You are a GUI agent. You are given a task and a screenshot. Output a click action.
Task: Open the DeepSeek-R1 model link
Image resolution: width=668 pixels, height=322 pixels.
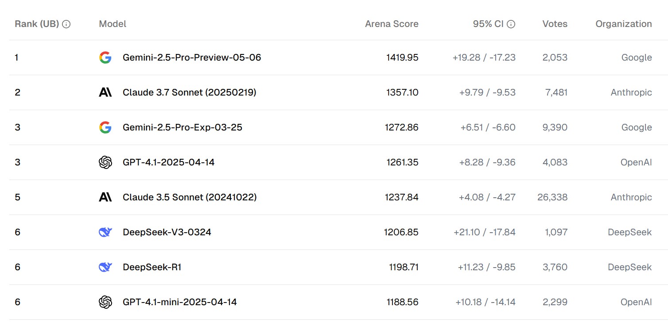(152, 267)
